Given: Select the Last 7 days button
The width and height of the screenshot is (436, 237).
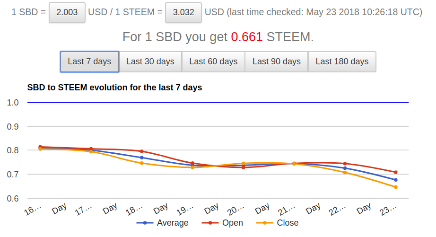Looking at the screenshot, I should pos(89,61).
